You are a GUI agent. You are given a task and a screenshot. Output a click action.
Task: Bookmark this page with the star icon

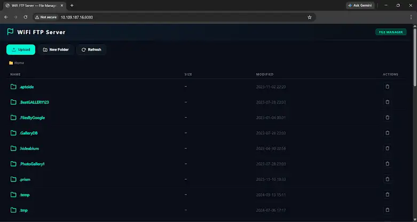pos(310,17)
